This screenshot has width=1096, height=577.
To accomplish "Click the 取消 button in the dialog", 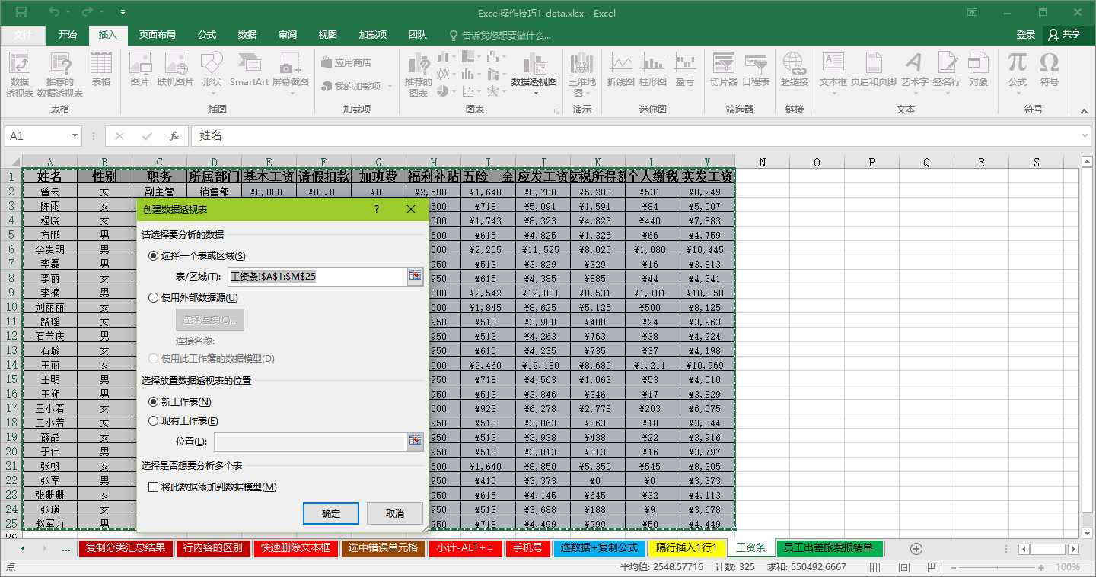I will coord(394,513).
